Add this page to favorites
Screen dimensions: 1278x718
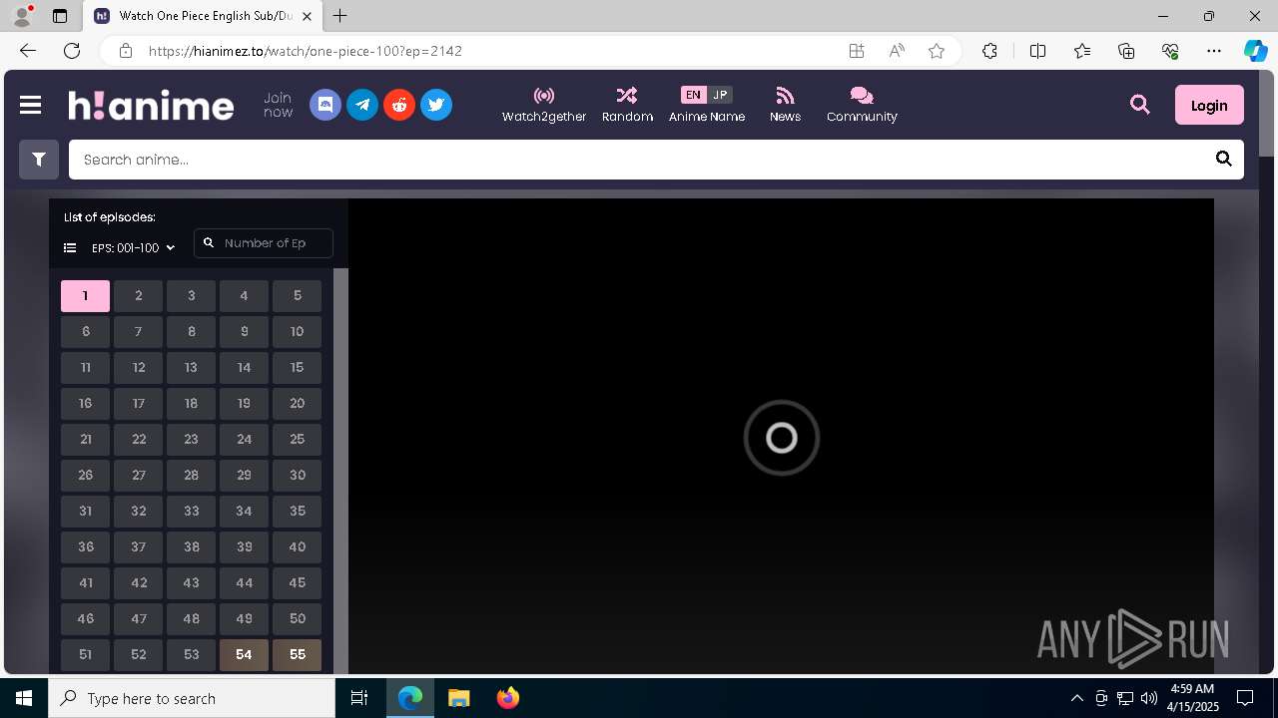click(x=937, y=51)
